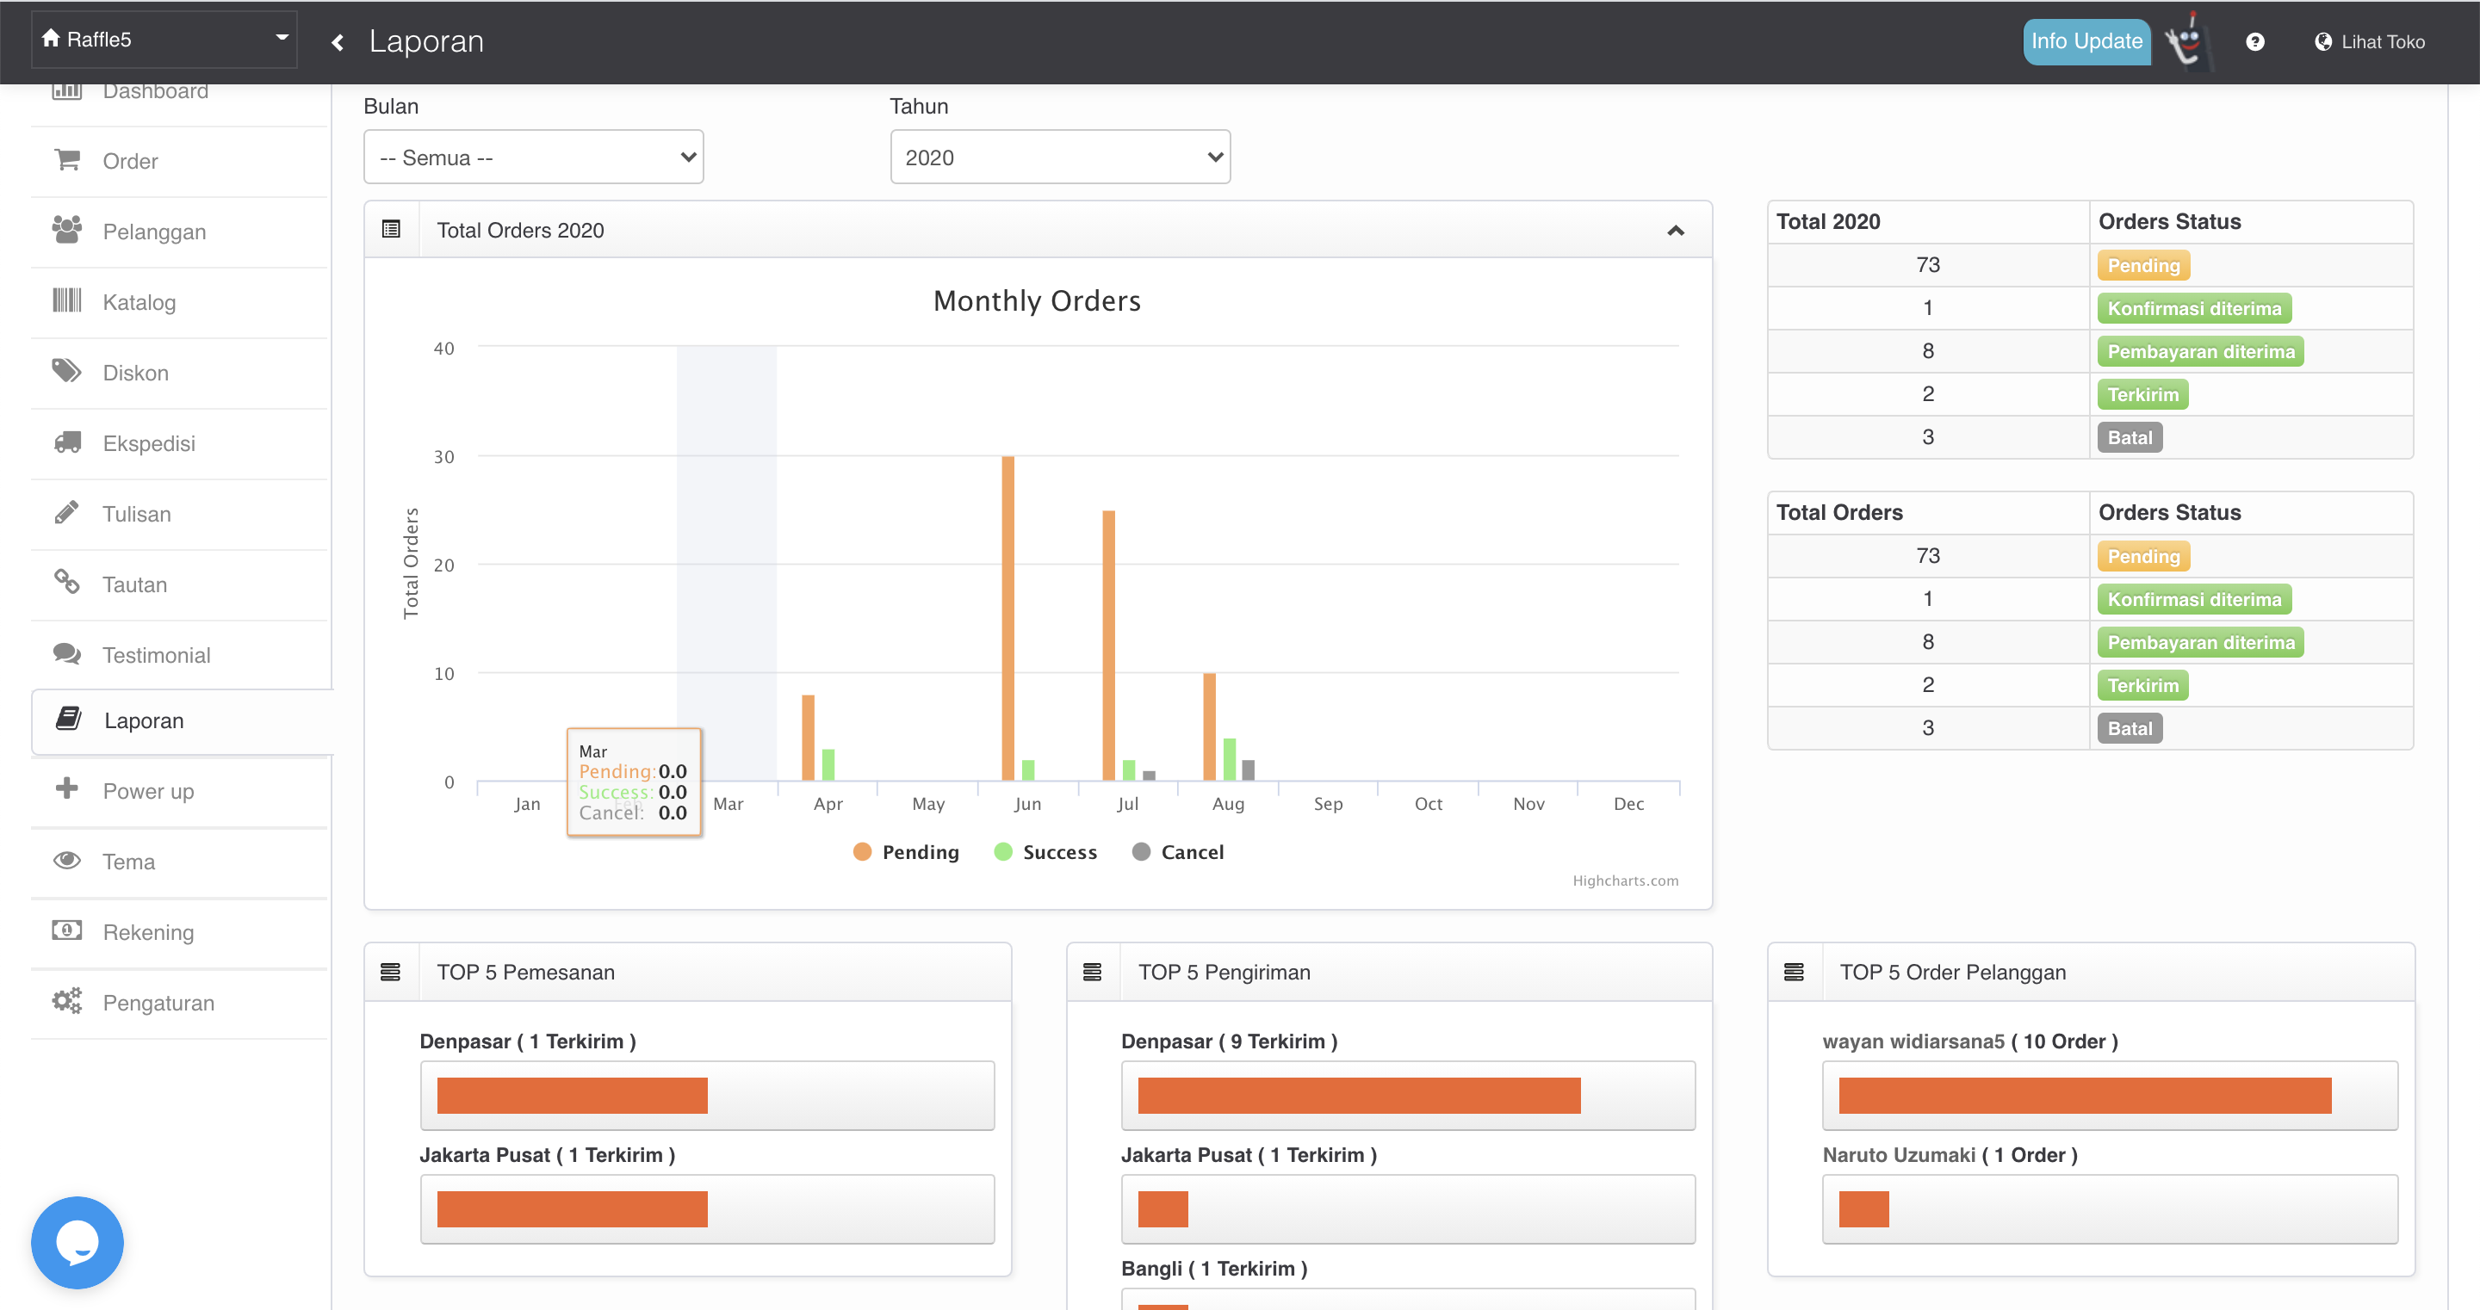
Task: Click the TOP 5 Pemesanan list icon
Action: tap(391, 972)
